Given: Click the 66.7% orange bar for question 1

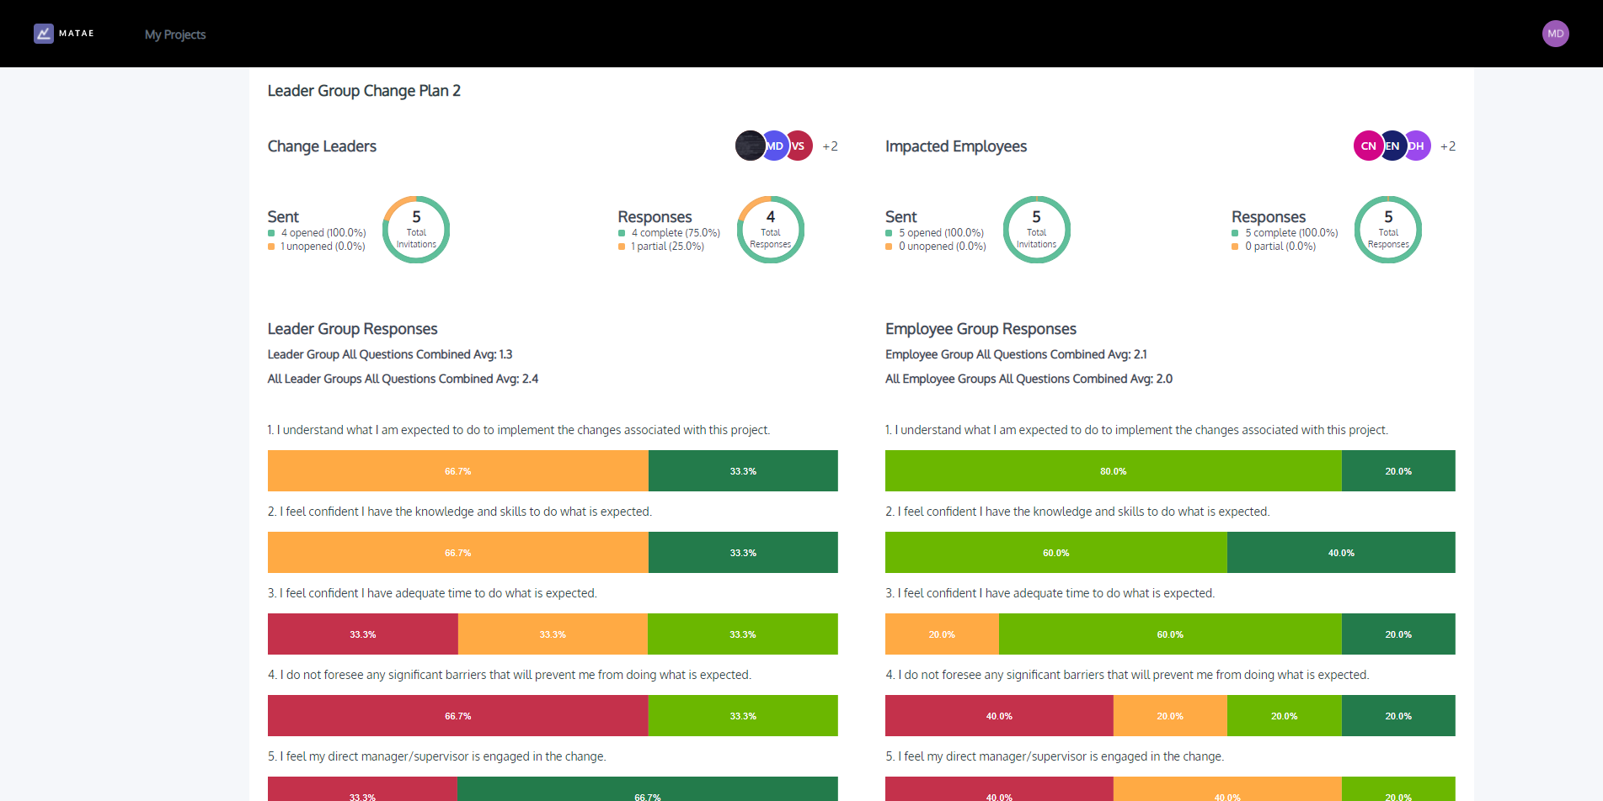Looking at the screenshot, I should [457, 470].
